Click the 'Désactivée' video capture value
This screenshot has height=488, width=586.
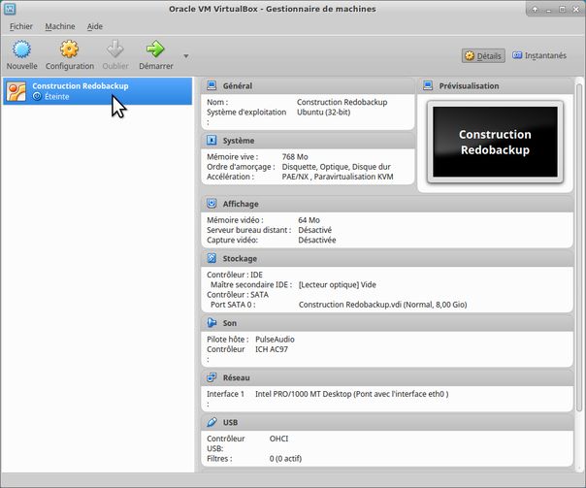317,240
